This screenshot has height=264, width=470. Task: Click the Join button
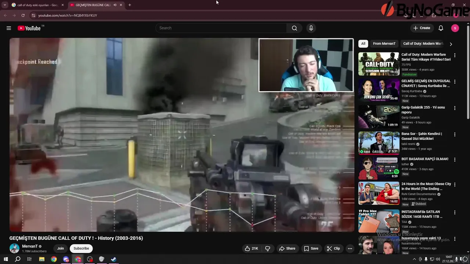pyautogui.click(x=61, y=249)
